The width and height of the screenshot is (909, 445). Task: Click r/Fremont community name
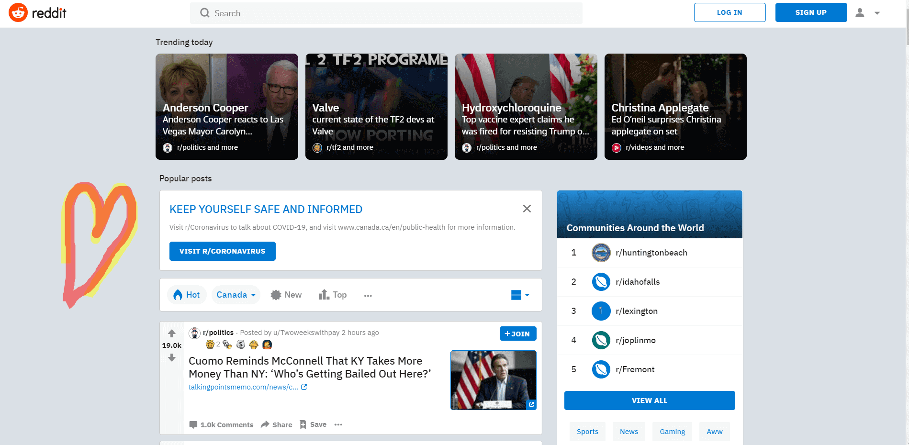635,369
